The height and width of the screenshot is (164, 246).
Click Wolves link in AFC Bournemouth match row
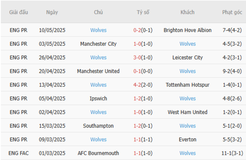click(x=188, y=153)
